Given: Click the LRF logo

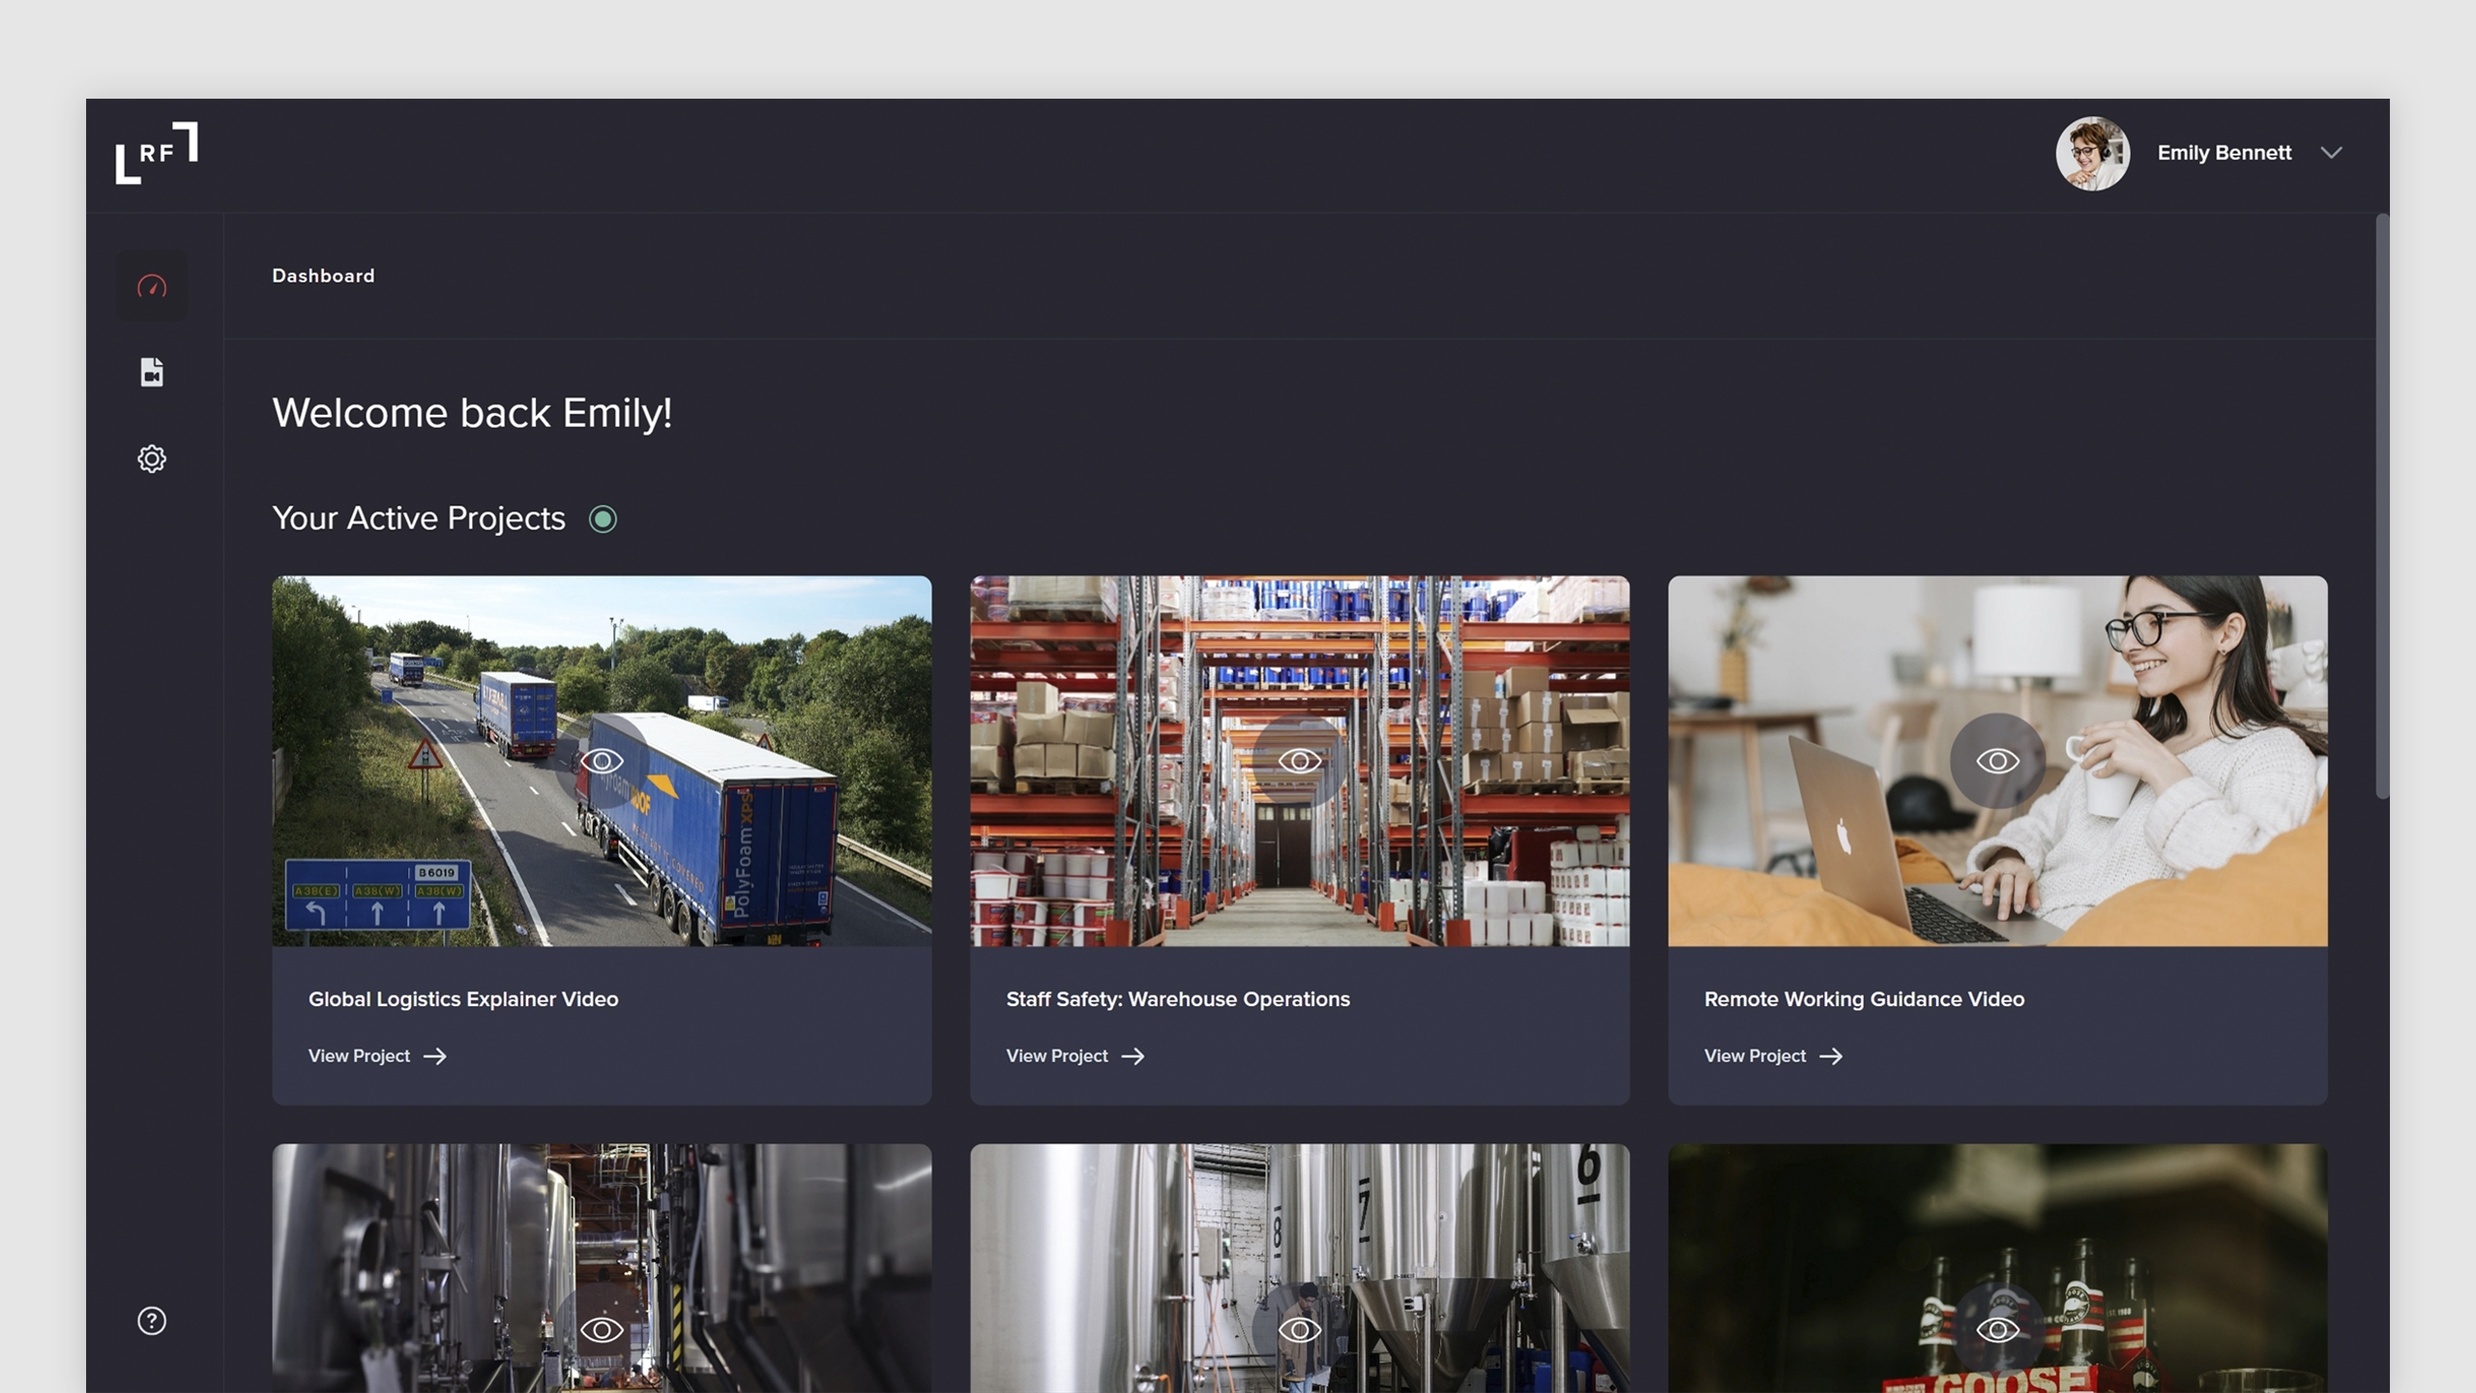Looking at the screenshot, I should (x=157, y=153).
